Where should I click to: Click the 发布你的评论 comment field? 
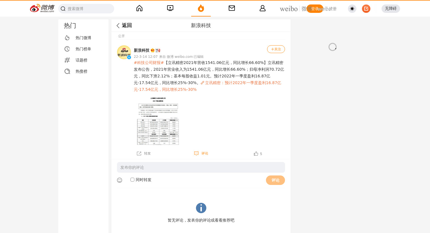201,167
